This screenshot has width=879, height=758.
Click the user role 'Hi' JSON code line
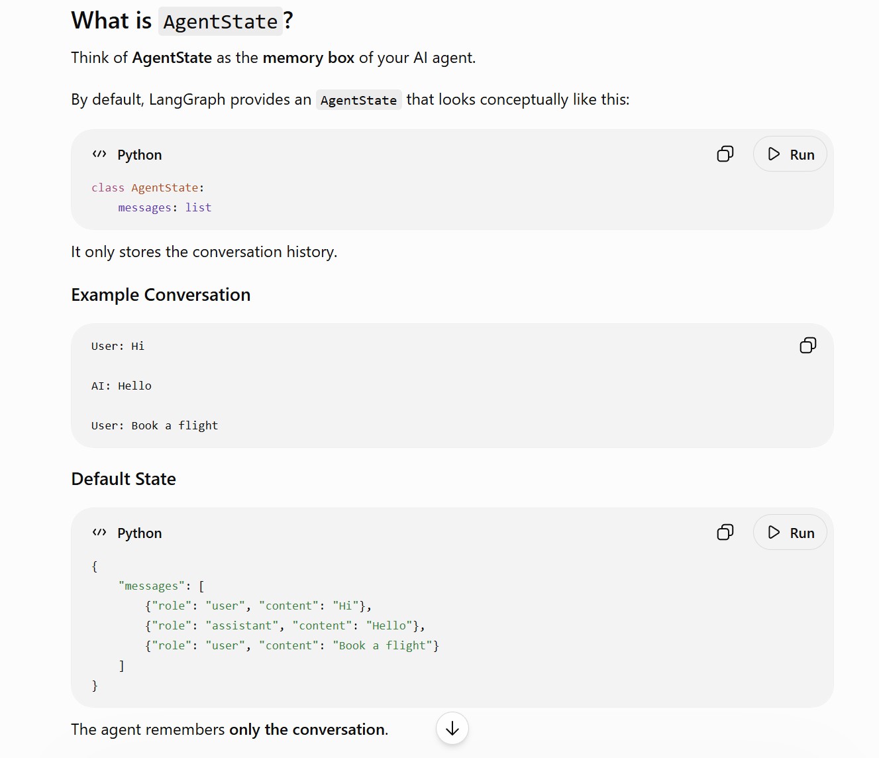pyautogui.click(x=258, y=606)
